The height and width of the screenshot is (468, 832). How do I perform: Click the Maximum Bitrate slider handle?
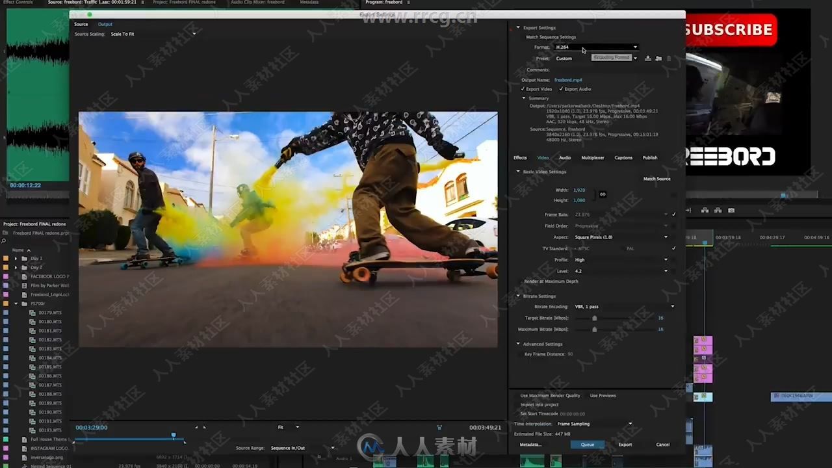pyautogui.click(x=594, y=330)
